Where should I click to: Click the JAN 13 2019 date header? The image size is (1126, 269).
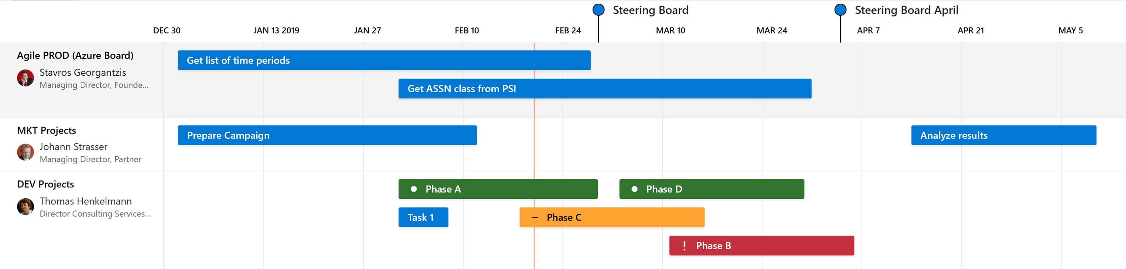tap(276, 31)
